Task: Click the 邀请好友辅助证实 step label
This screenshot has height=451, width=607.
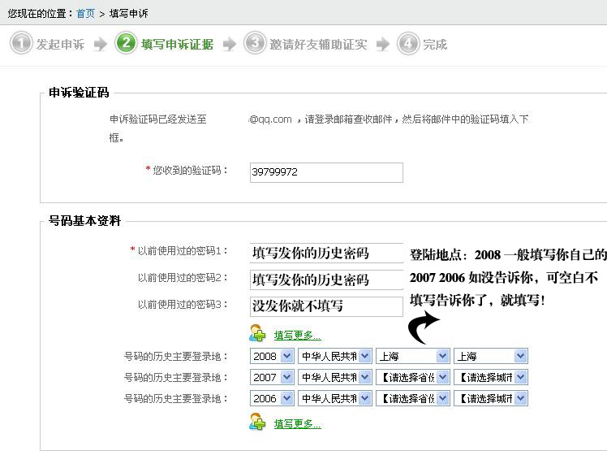Action: pos(318,44)
